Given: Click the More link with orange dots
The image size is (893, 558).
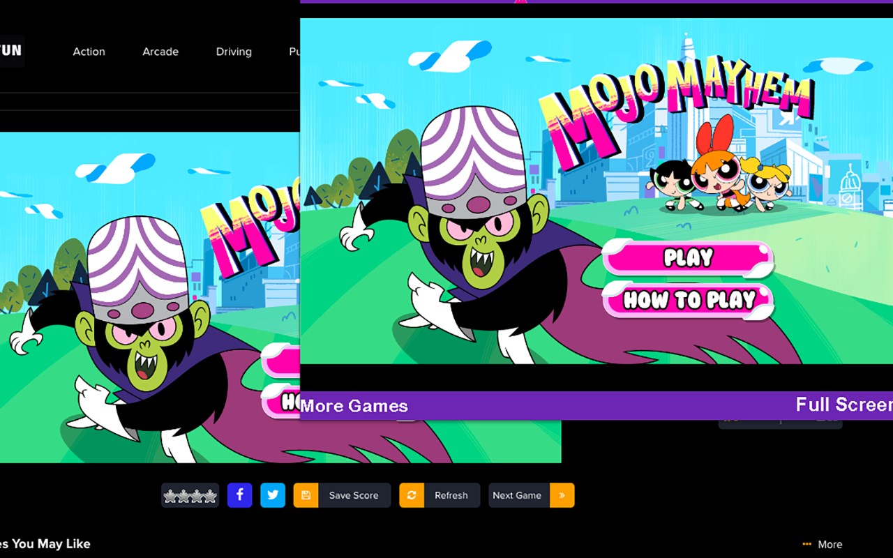Looking at the screenshot, I should click(823, 545).
